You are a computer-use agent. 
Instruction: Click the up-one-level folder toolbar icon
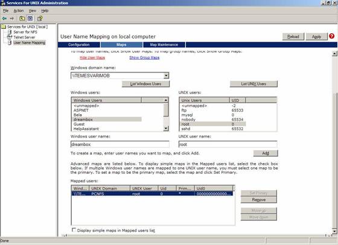pos(22,19)
